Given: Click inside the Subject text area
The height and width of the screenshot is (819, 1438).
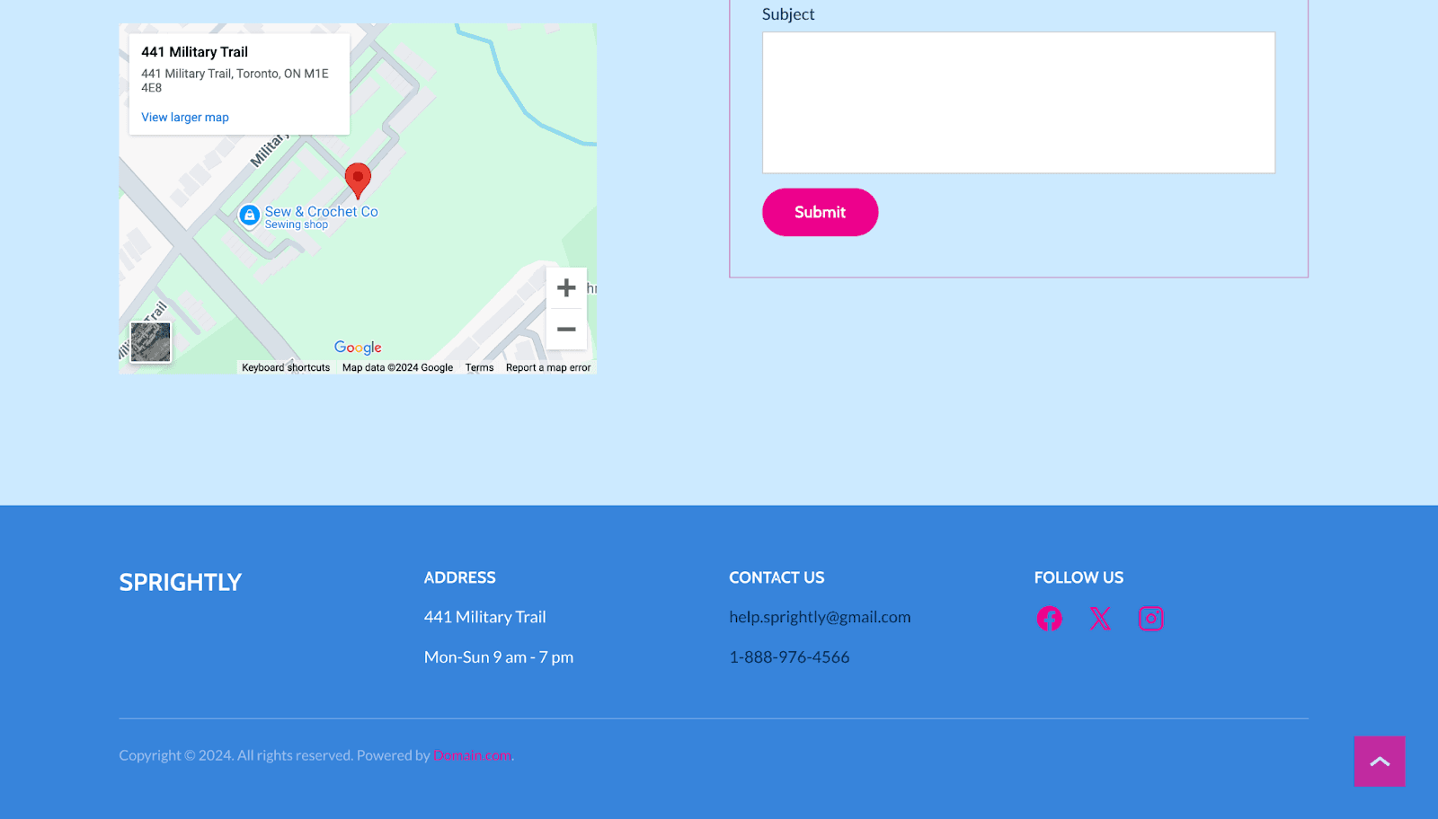Looking at the screenshot, I should [x=1018, y=101].
